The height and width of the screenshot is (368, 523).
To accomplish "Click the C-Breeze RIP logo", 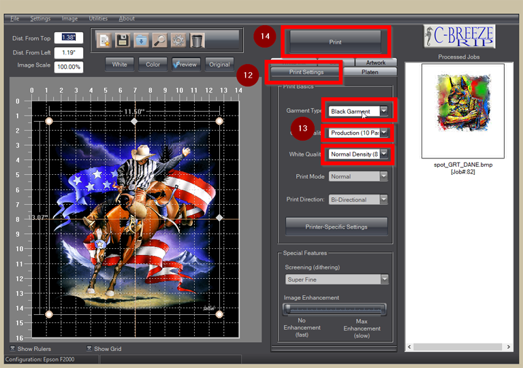I will pos(459,36).
